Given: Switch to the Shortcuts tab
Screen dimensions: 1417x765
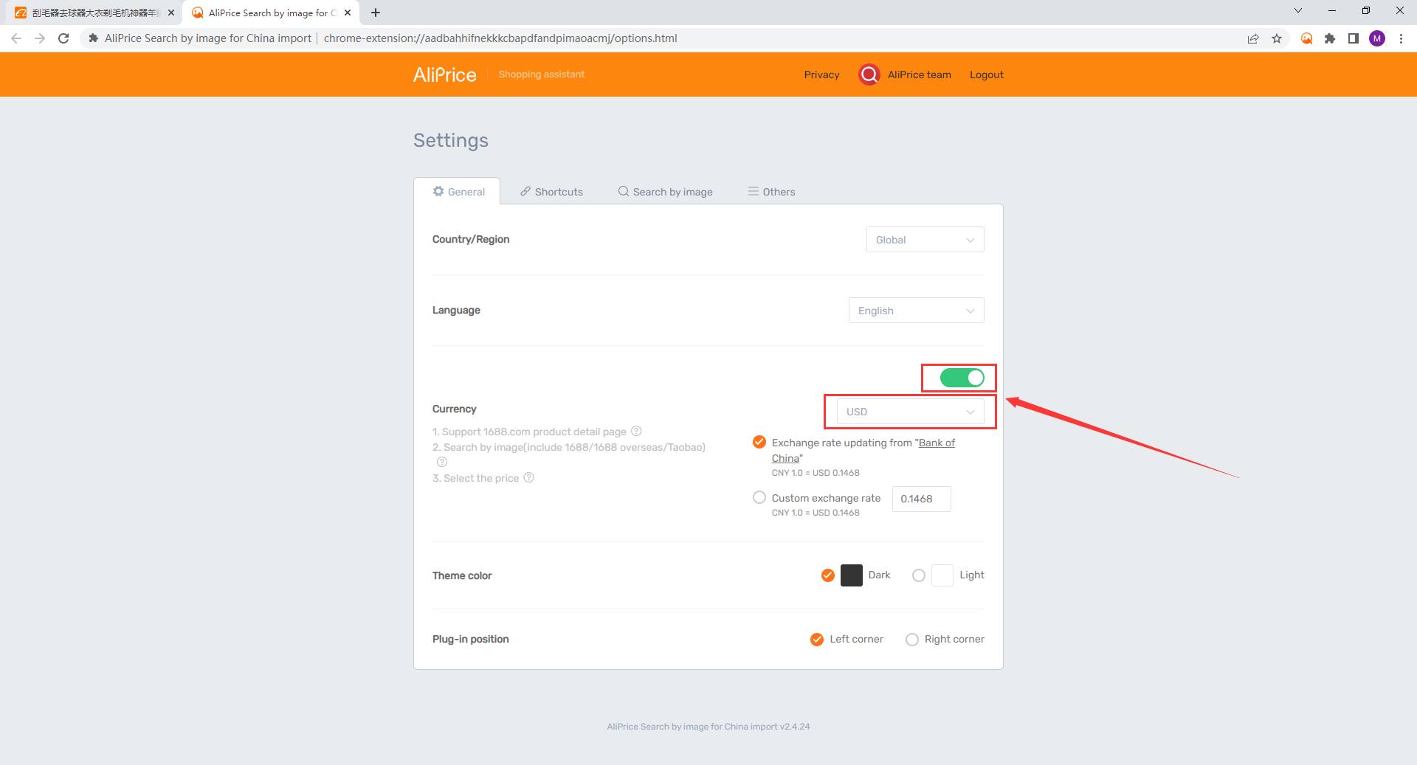Looking at the screenshot, I should coord(551,191).
